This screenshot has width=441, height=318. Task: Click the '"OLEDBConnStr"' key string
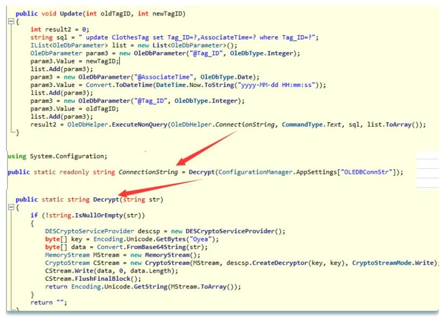point(366,172)
